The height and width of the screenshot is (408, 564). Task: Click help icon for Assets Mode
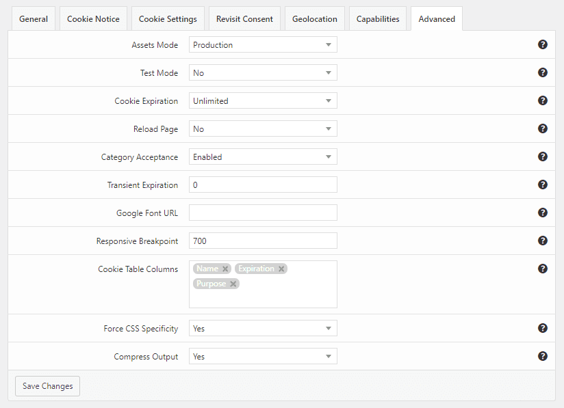tap(542, 44)
